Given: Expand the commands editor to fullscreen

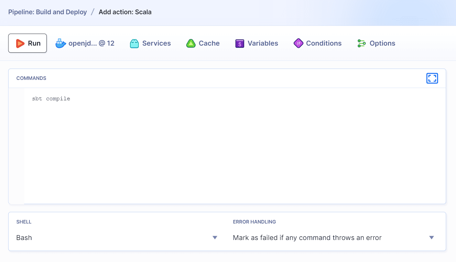Looking at the screenshot, I should (x=432, y=78).
